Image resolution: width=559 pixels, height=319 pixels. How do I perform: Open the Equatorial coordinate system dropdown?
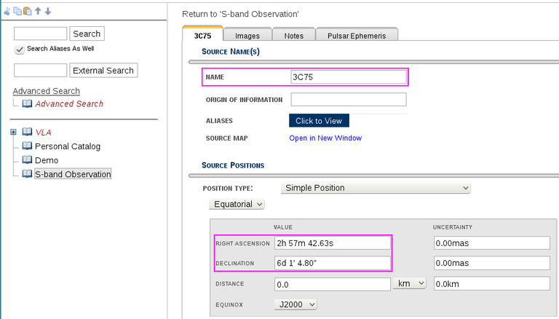point(238,205)
